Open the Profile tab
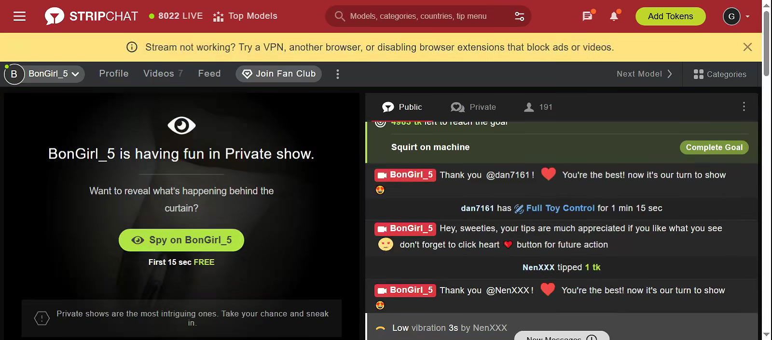Image resolution: width=772 pixels, height=340 pixels. (x=114, y=74)
